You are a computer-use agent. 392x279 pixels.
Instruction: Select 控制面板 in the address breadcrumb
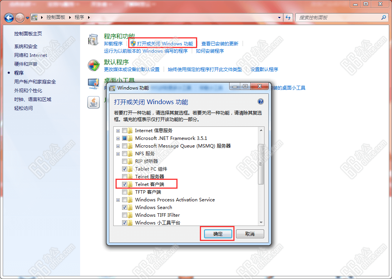point(56,17)
